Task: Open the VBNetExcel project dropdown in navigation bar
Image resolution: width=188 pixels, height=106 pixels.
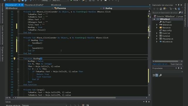Action: pyautogui.click(x=52, y=8)
